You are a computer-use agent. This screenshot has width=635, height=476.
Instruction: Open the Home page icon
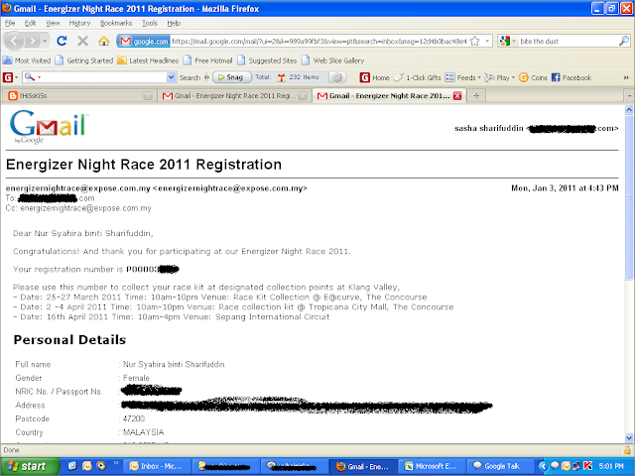coord(103,41)
